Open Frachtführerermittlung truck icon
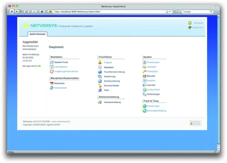 pyautogui.click(x=100, y=72)
